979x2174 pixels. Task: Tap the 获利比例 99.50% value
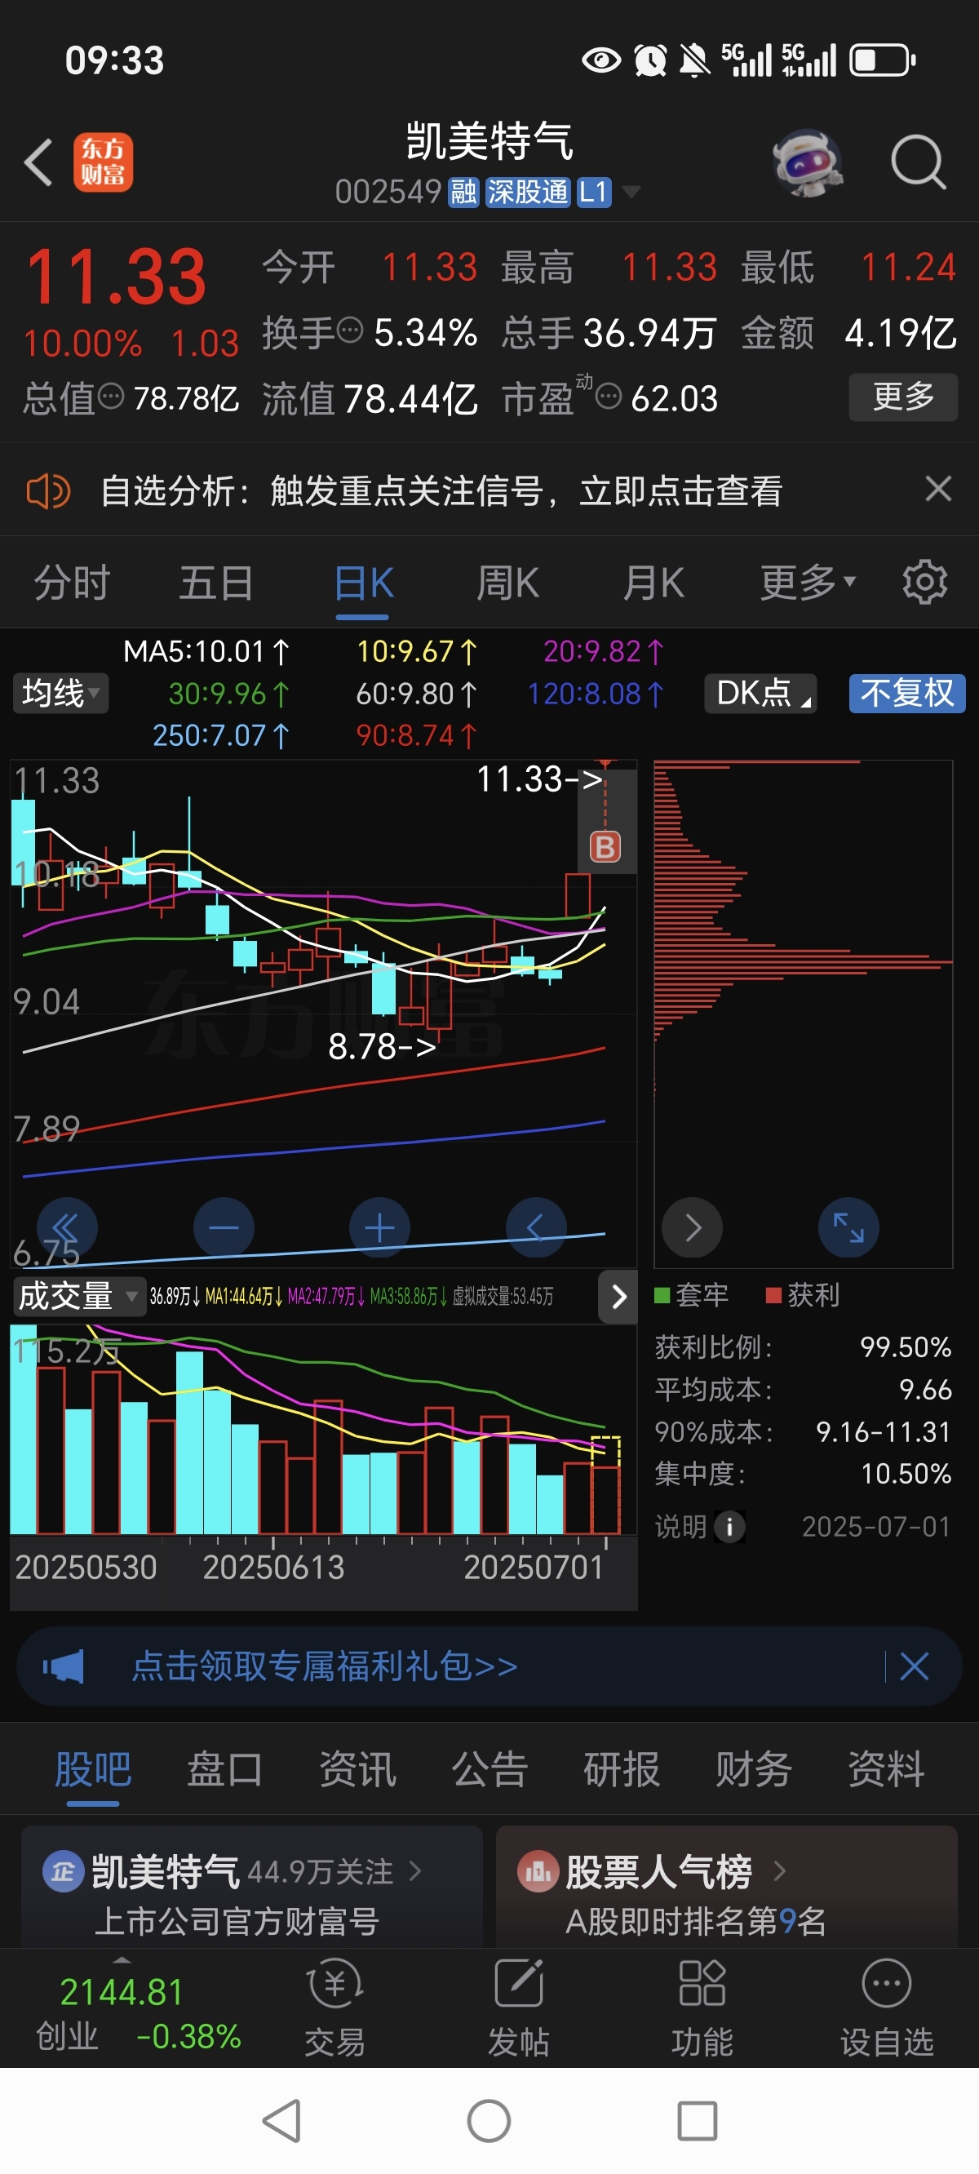point(906,1347)
